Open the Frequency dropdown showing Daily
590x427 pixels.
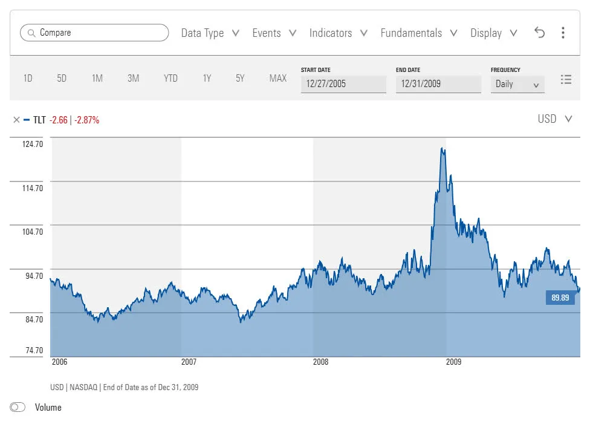(517, 84)
